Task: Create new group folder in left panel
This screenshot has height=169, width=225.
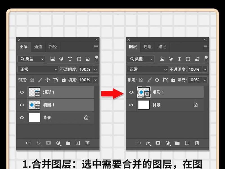Action: click(68, 143)
